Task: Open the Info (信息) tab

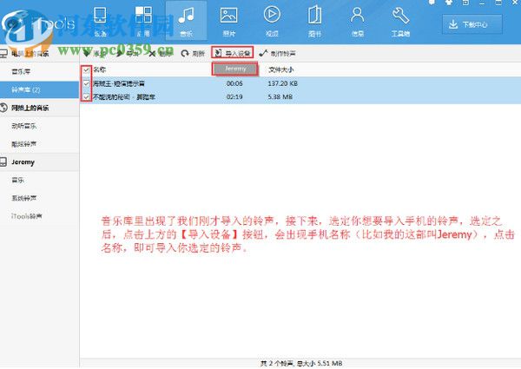Action: (x=358, y=22)
